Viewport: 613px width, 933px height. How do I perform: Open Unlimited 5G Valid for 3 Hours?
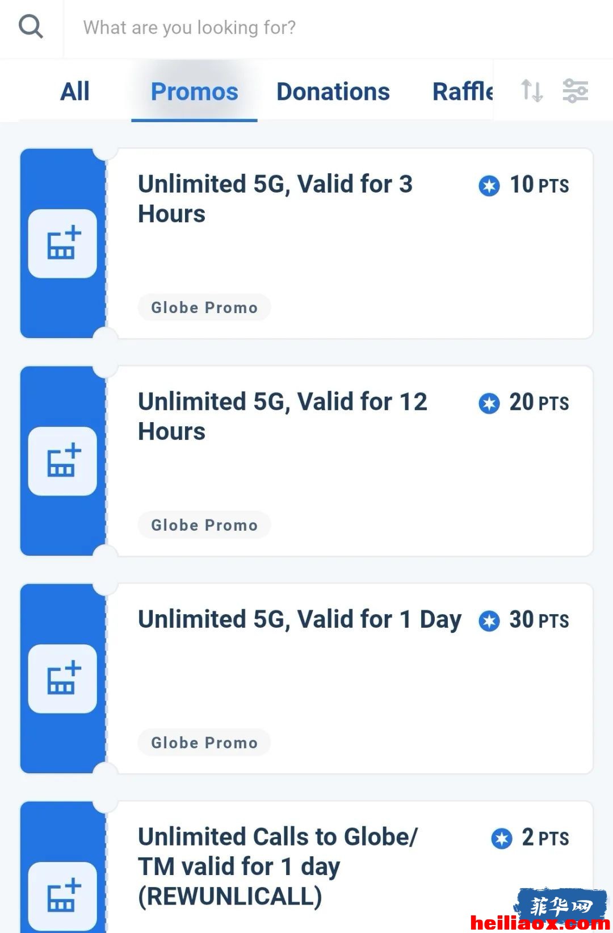point(306,243)
